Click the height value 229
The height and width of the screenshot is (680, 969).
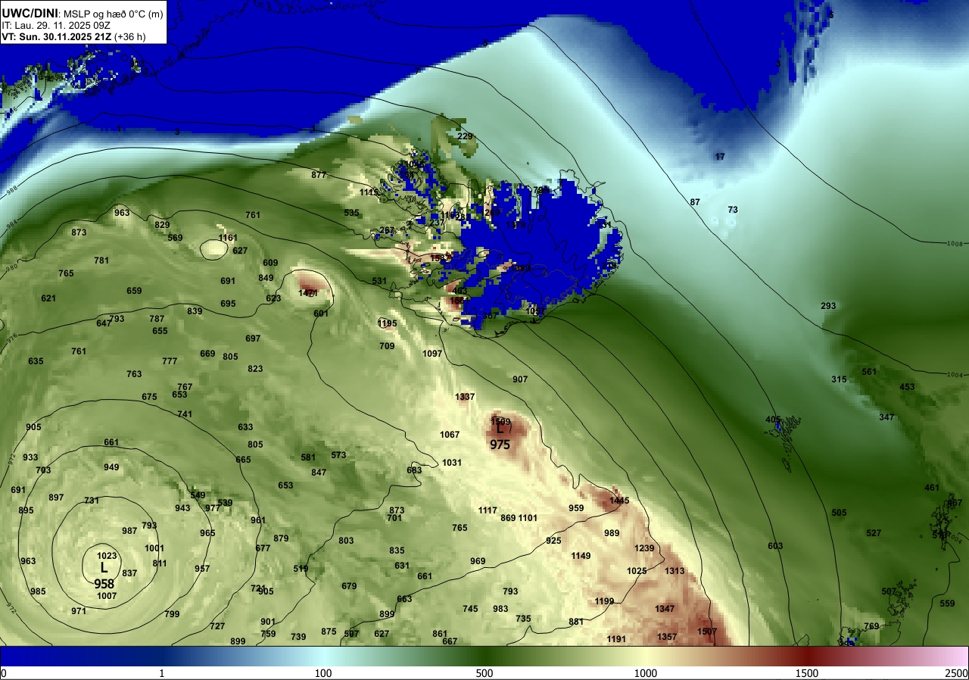click(465, 137)
